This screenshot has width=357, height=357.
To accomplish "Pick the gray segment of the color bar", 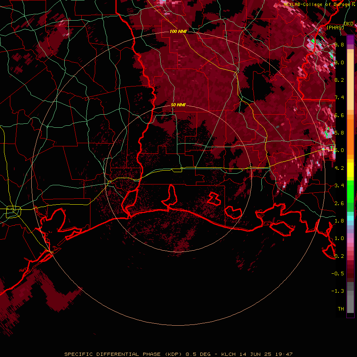I will tap(350, 298).
